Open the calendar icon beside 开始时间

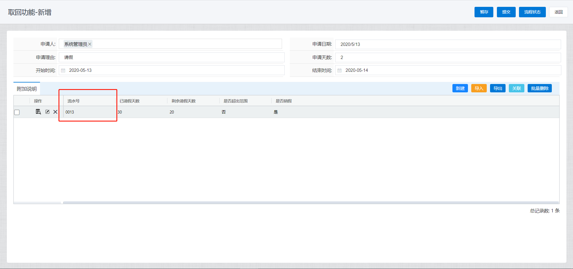63,70
